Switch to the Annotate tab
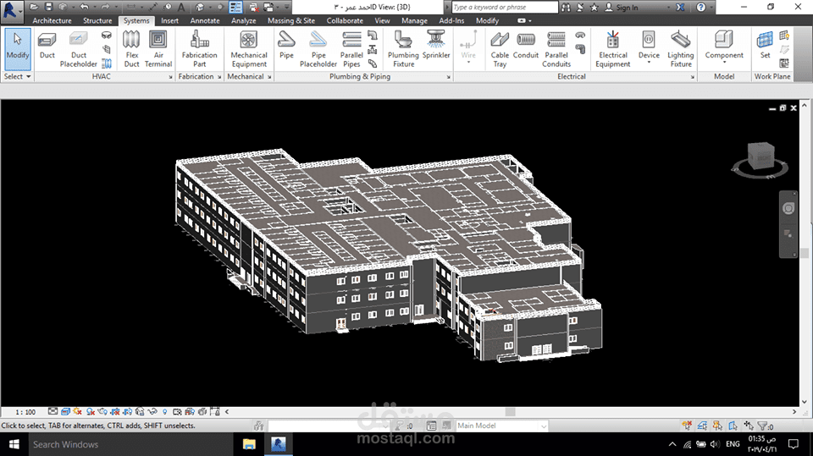This screenshot has width=813, height=456. tap(205, 20)
